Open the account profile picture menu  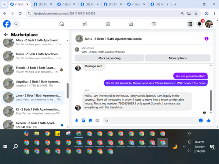[209, 24]
